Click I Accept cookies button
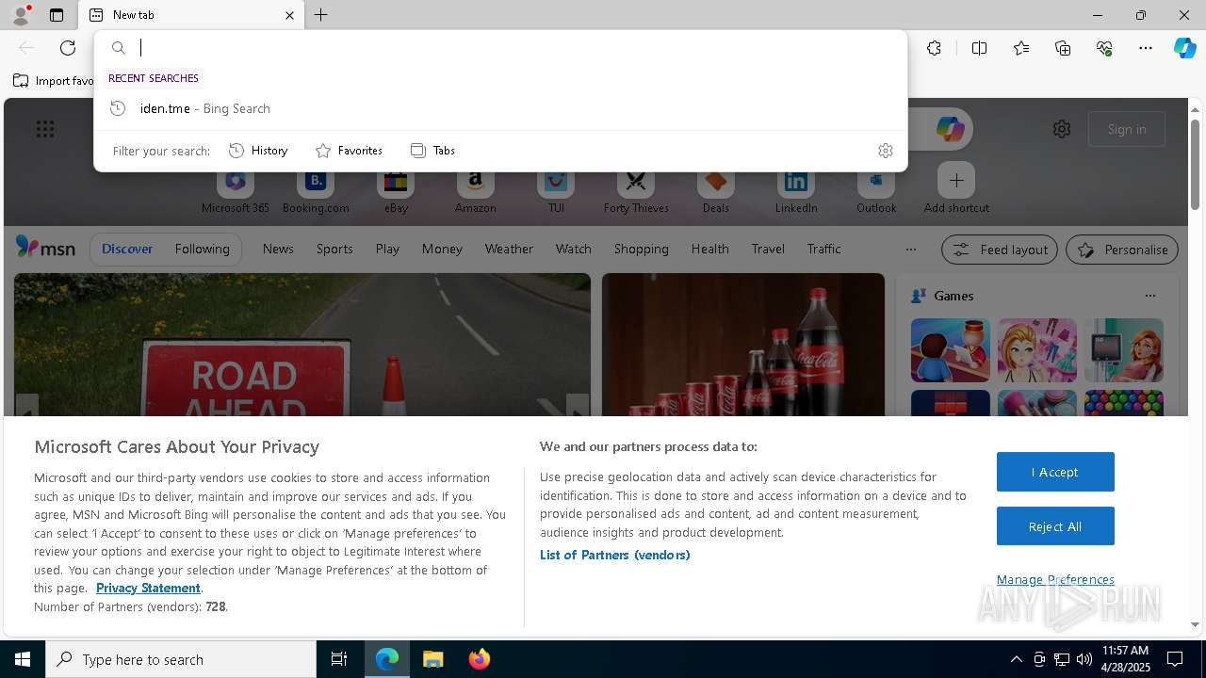This screenshot has width=1206, height=678. pos(1055,472)
